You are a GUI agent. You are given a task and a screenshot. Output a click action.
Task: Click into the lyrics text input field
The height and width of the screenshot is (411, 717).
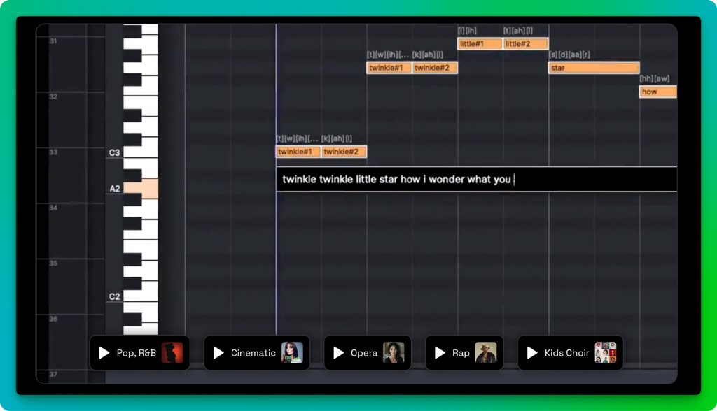[476, 180]
